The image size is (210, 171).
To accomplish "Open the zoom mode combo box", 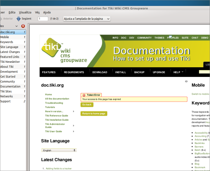I will click(x=87, y=19).
